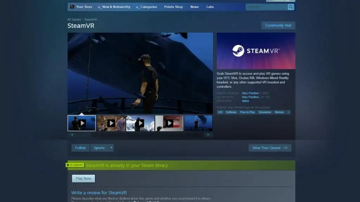Click the Community Hub button
The image size is (360, 202).
coord(278,25)
